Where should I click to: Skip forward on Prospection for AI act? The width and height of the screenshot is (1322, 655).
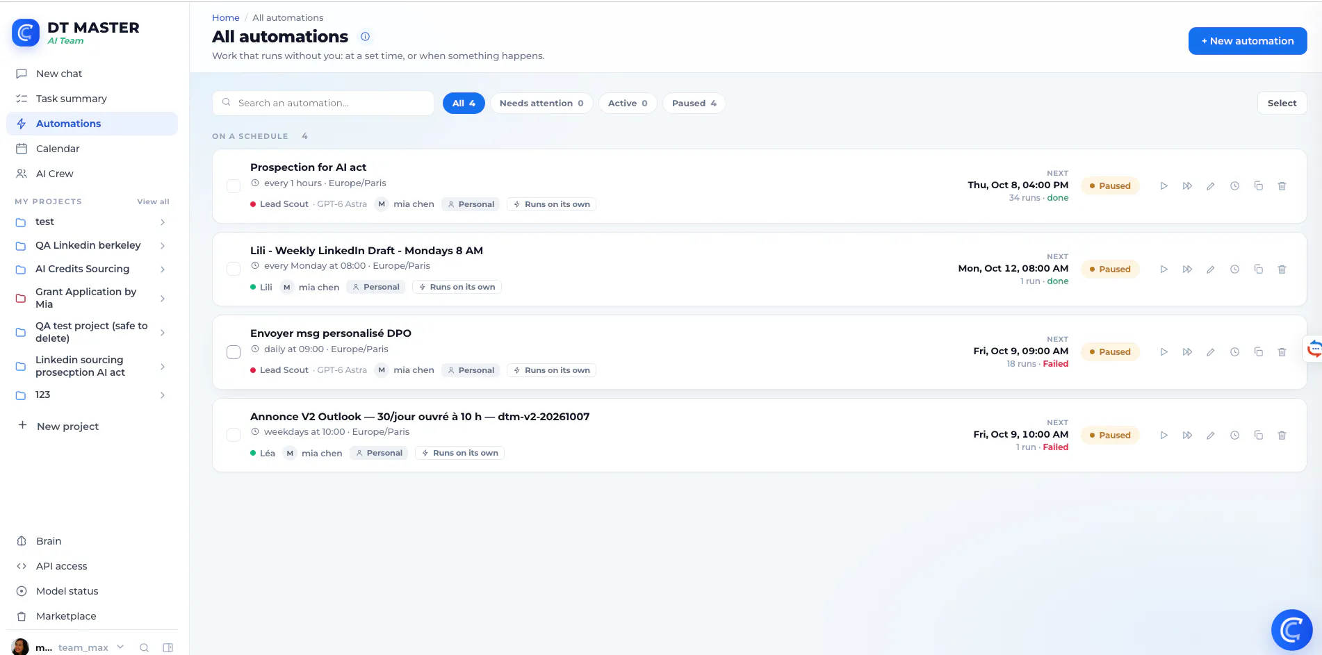click(x=1187, y=186)
